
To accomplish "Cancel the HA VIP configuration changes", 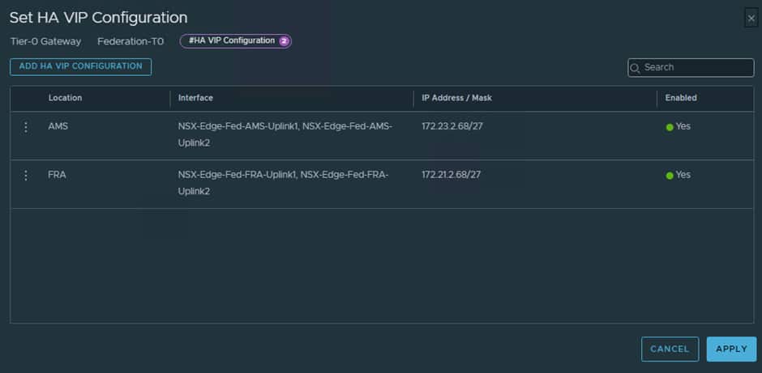I will click(x=670, y=349).
